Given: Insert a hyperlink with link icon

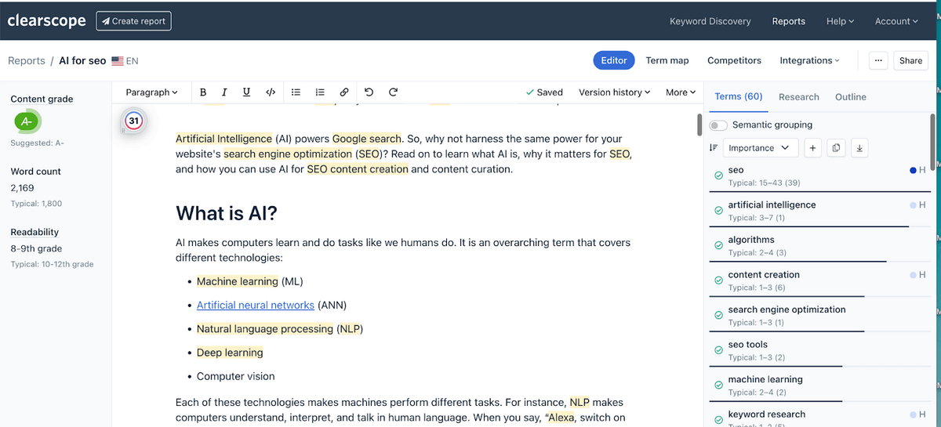Looking at the screenshot, I should point(344,92).
